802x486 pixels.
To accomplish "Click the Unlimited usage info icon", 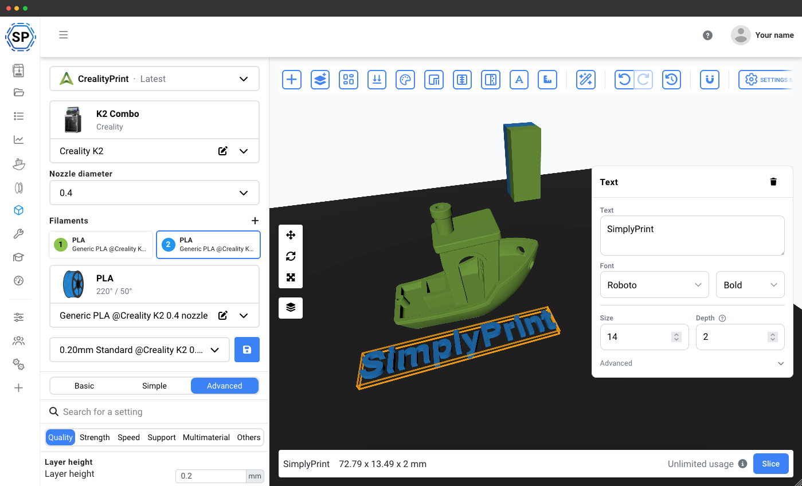I will [x=742, y=464].
